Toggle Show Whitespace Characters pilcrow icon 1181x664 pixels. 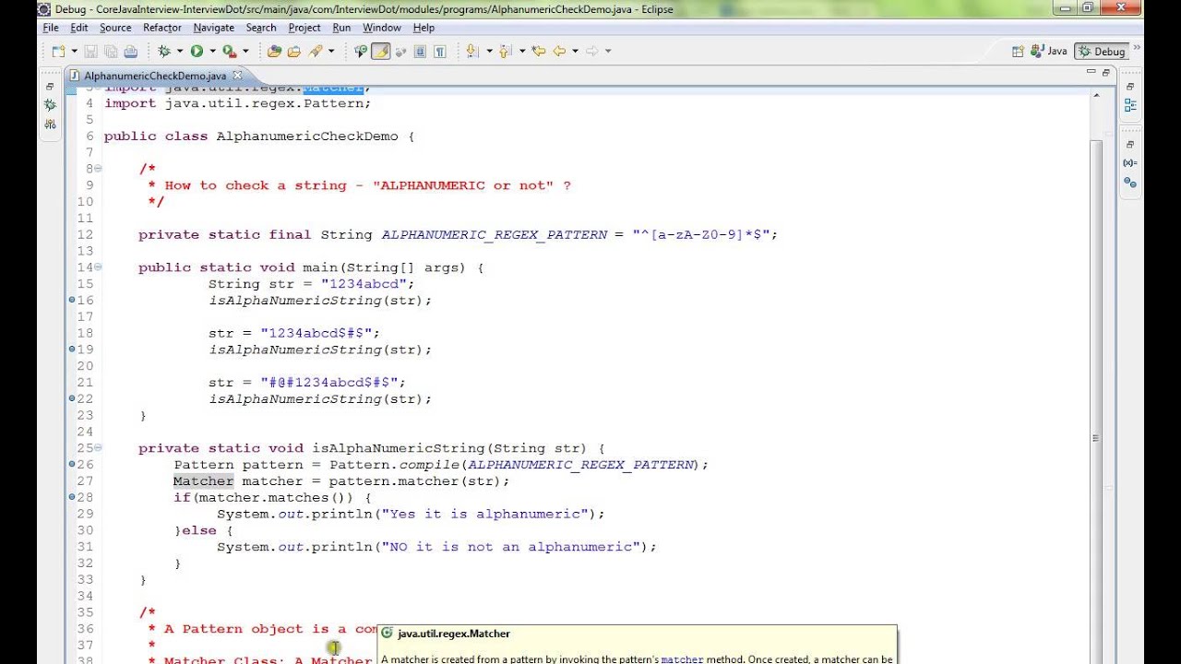[440, 51]
